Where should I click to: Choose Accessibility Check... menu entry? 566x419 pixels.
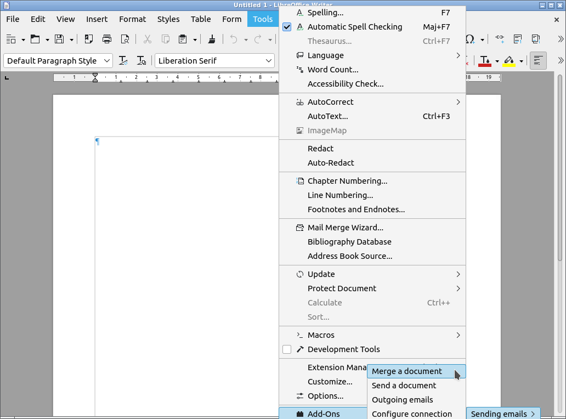tap(372, 84)
